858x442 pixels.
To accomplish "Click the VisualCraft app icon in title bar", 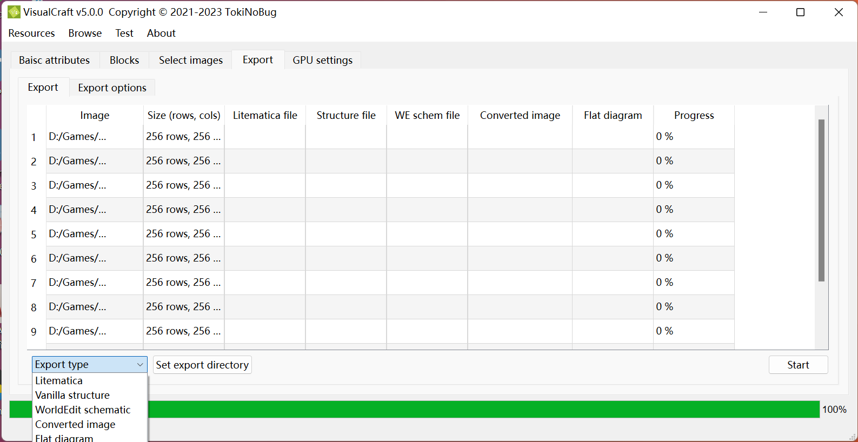I will coord(14,12).
